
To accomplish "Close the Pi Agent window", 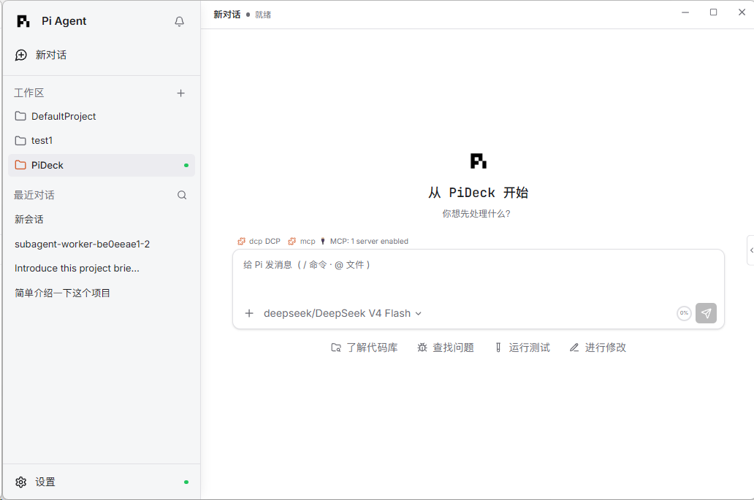I will (742, 12).
